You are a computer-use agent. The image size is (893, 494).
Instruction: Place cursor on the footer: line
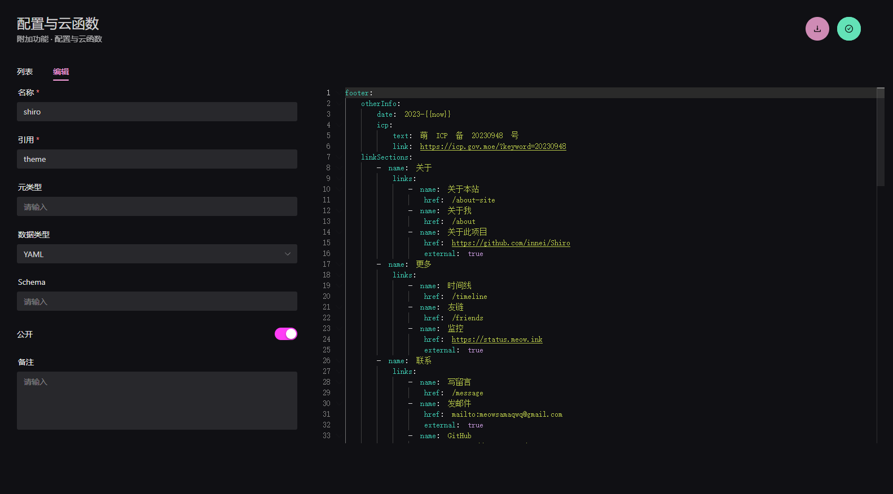tap(359, 93)
